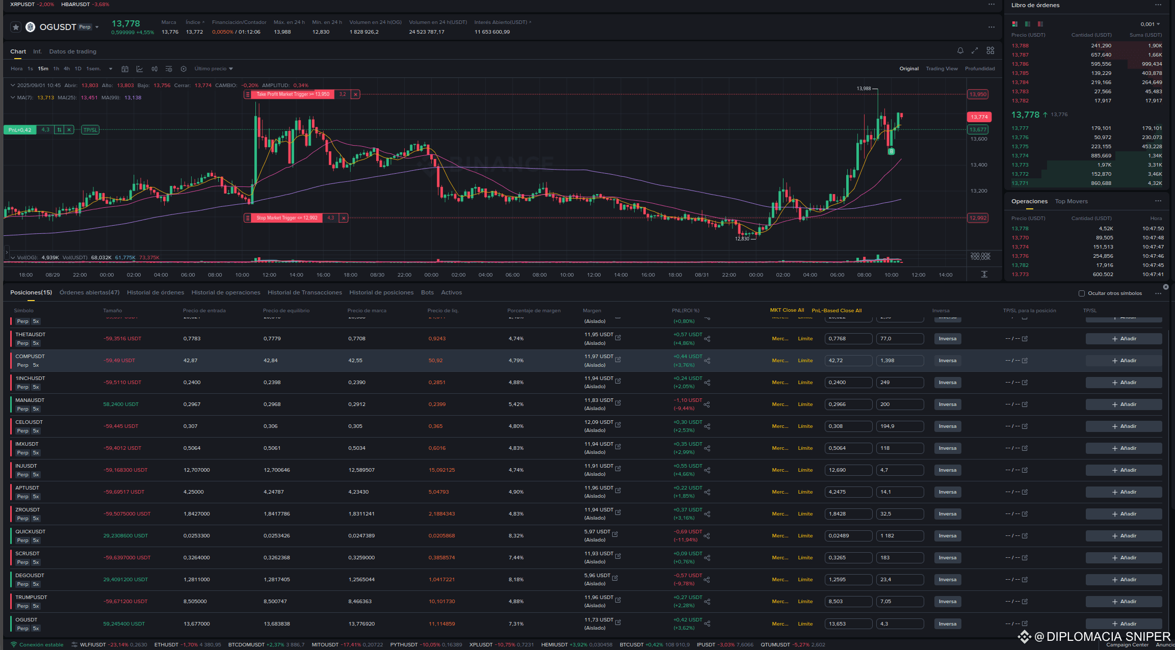The width and height of the screenshot is (1175, 650).
Task: Open the Operaciones panel more-options menu
Action: pyautogui.click(x=1158, y=201)
